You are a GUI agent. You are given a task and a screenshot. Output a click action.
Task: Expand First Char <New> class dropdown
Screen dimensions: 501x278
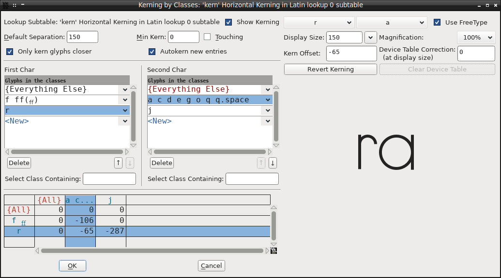point(125,121)
